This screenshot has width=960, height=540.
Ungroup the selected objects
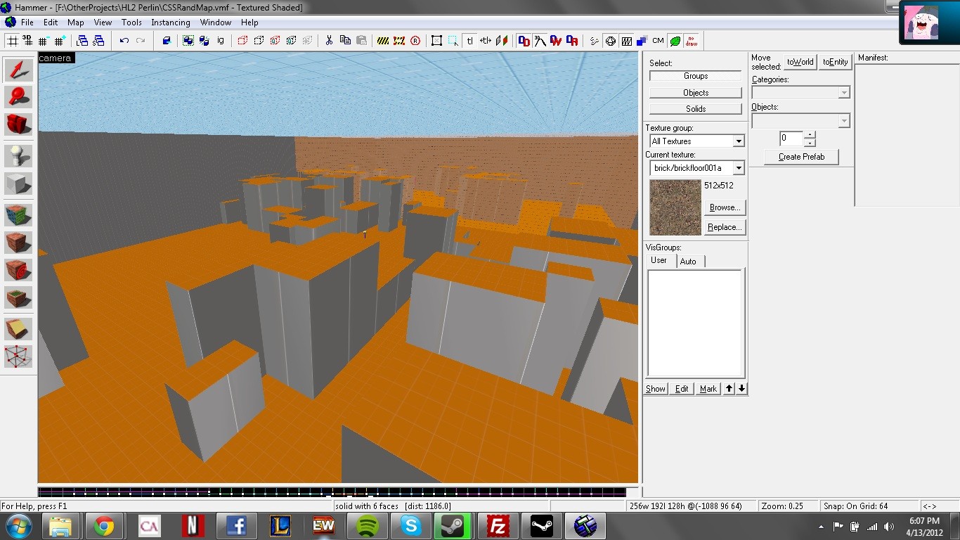(x=204, y=40)
